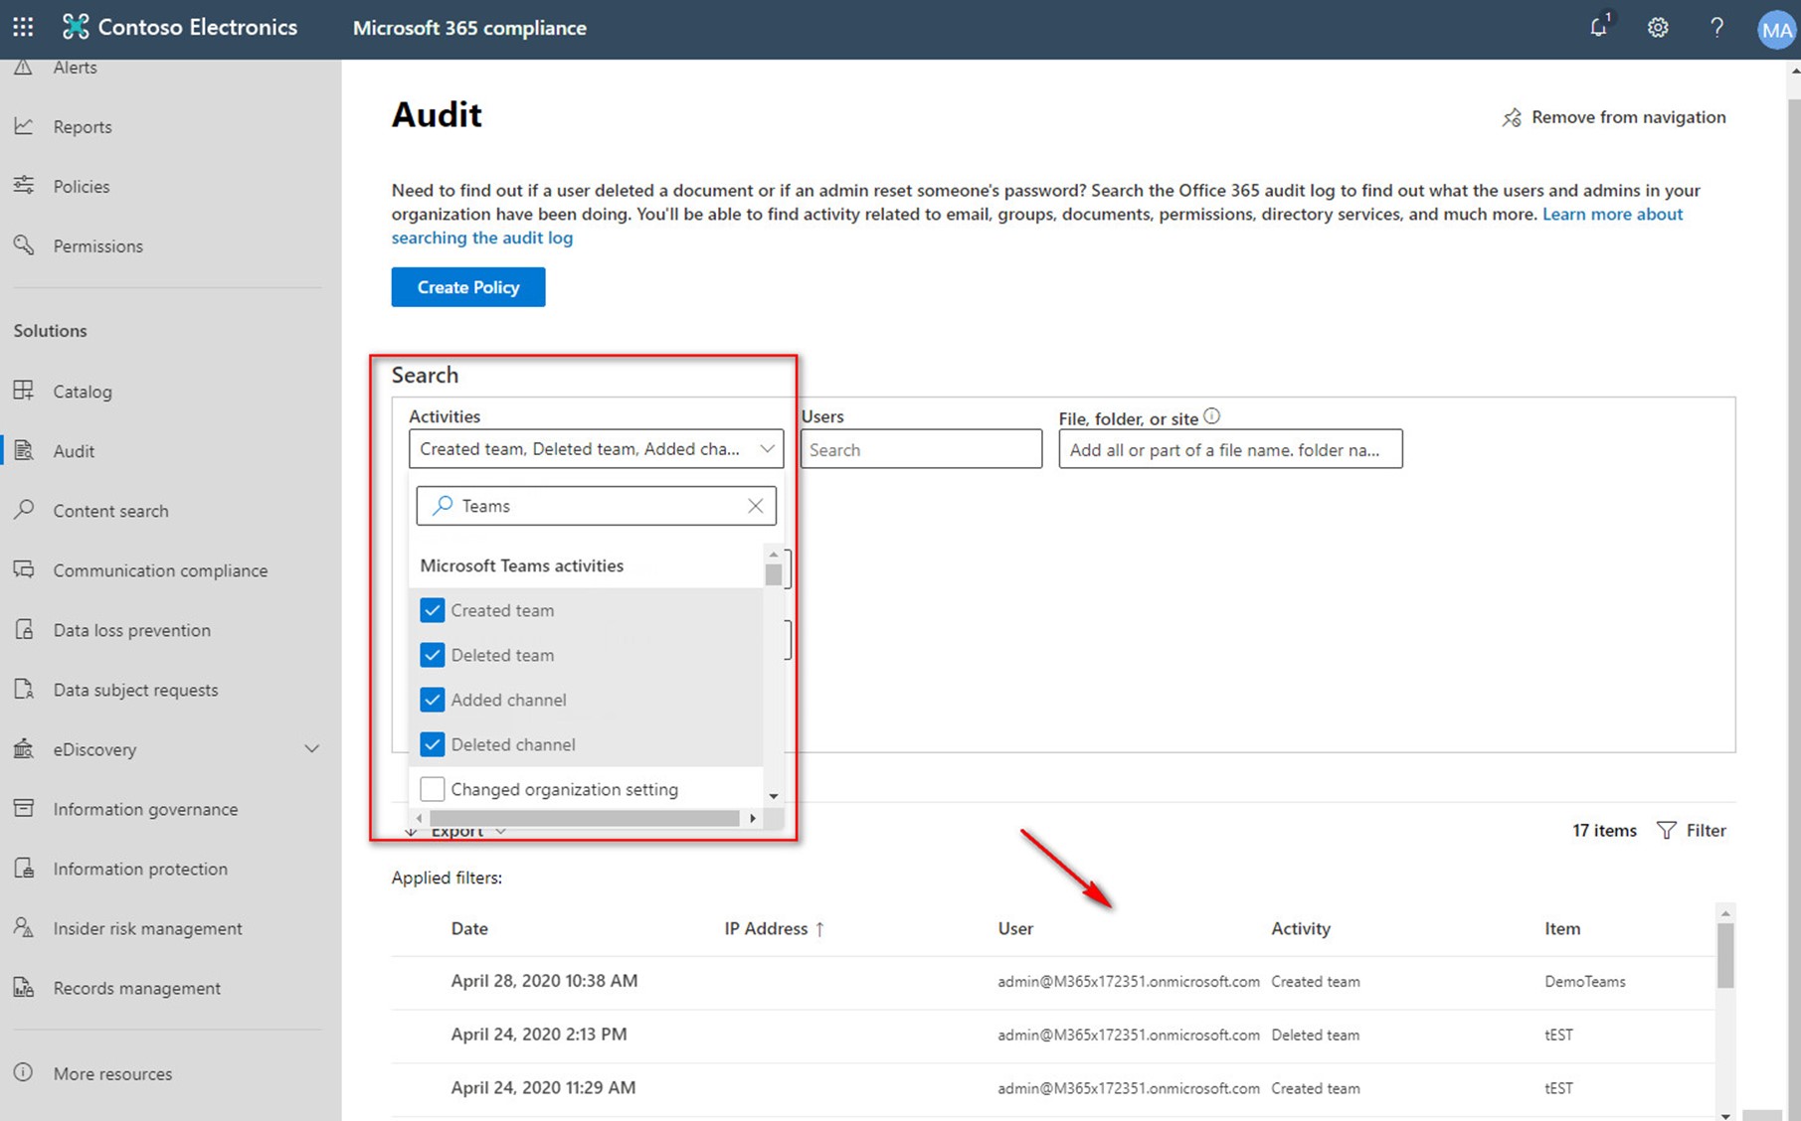Expand the eDiscovery menu chevron

(311, 748)
